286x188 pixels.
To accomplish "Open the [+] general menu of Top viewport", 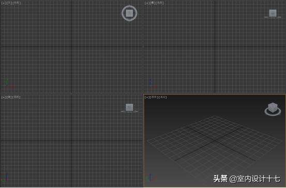I will [x=4, y=3].
